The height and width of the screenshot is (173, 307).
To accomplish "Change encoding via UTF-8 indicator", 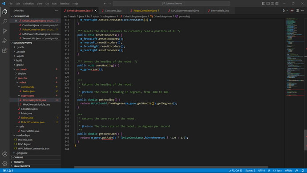I will pos(261,170).
